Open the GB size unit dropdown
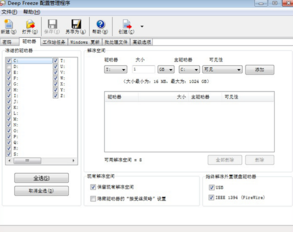This screenshot has height=232, width=293. click(x=166, y=70)
